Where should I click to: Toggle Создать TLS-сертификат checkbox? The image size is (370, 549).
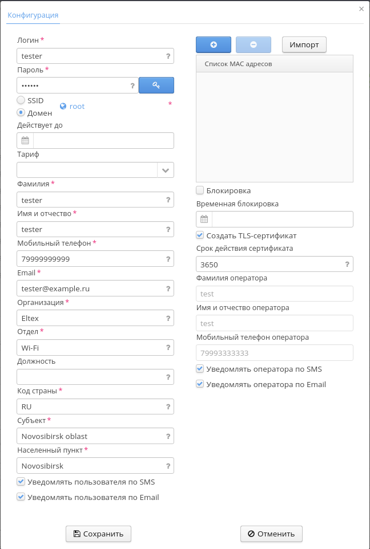[200, 235]
